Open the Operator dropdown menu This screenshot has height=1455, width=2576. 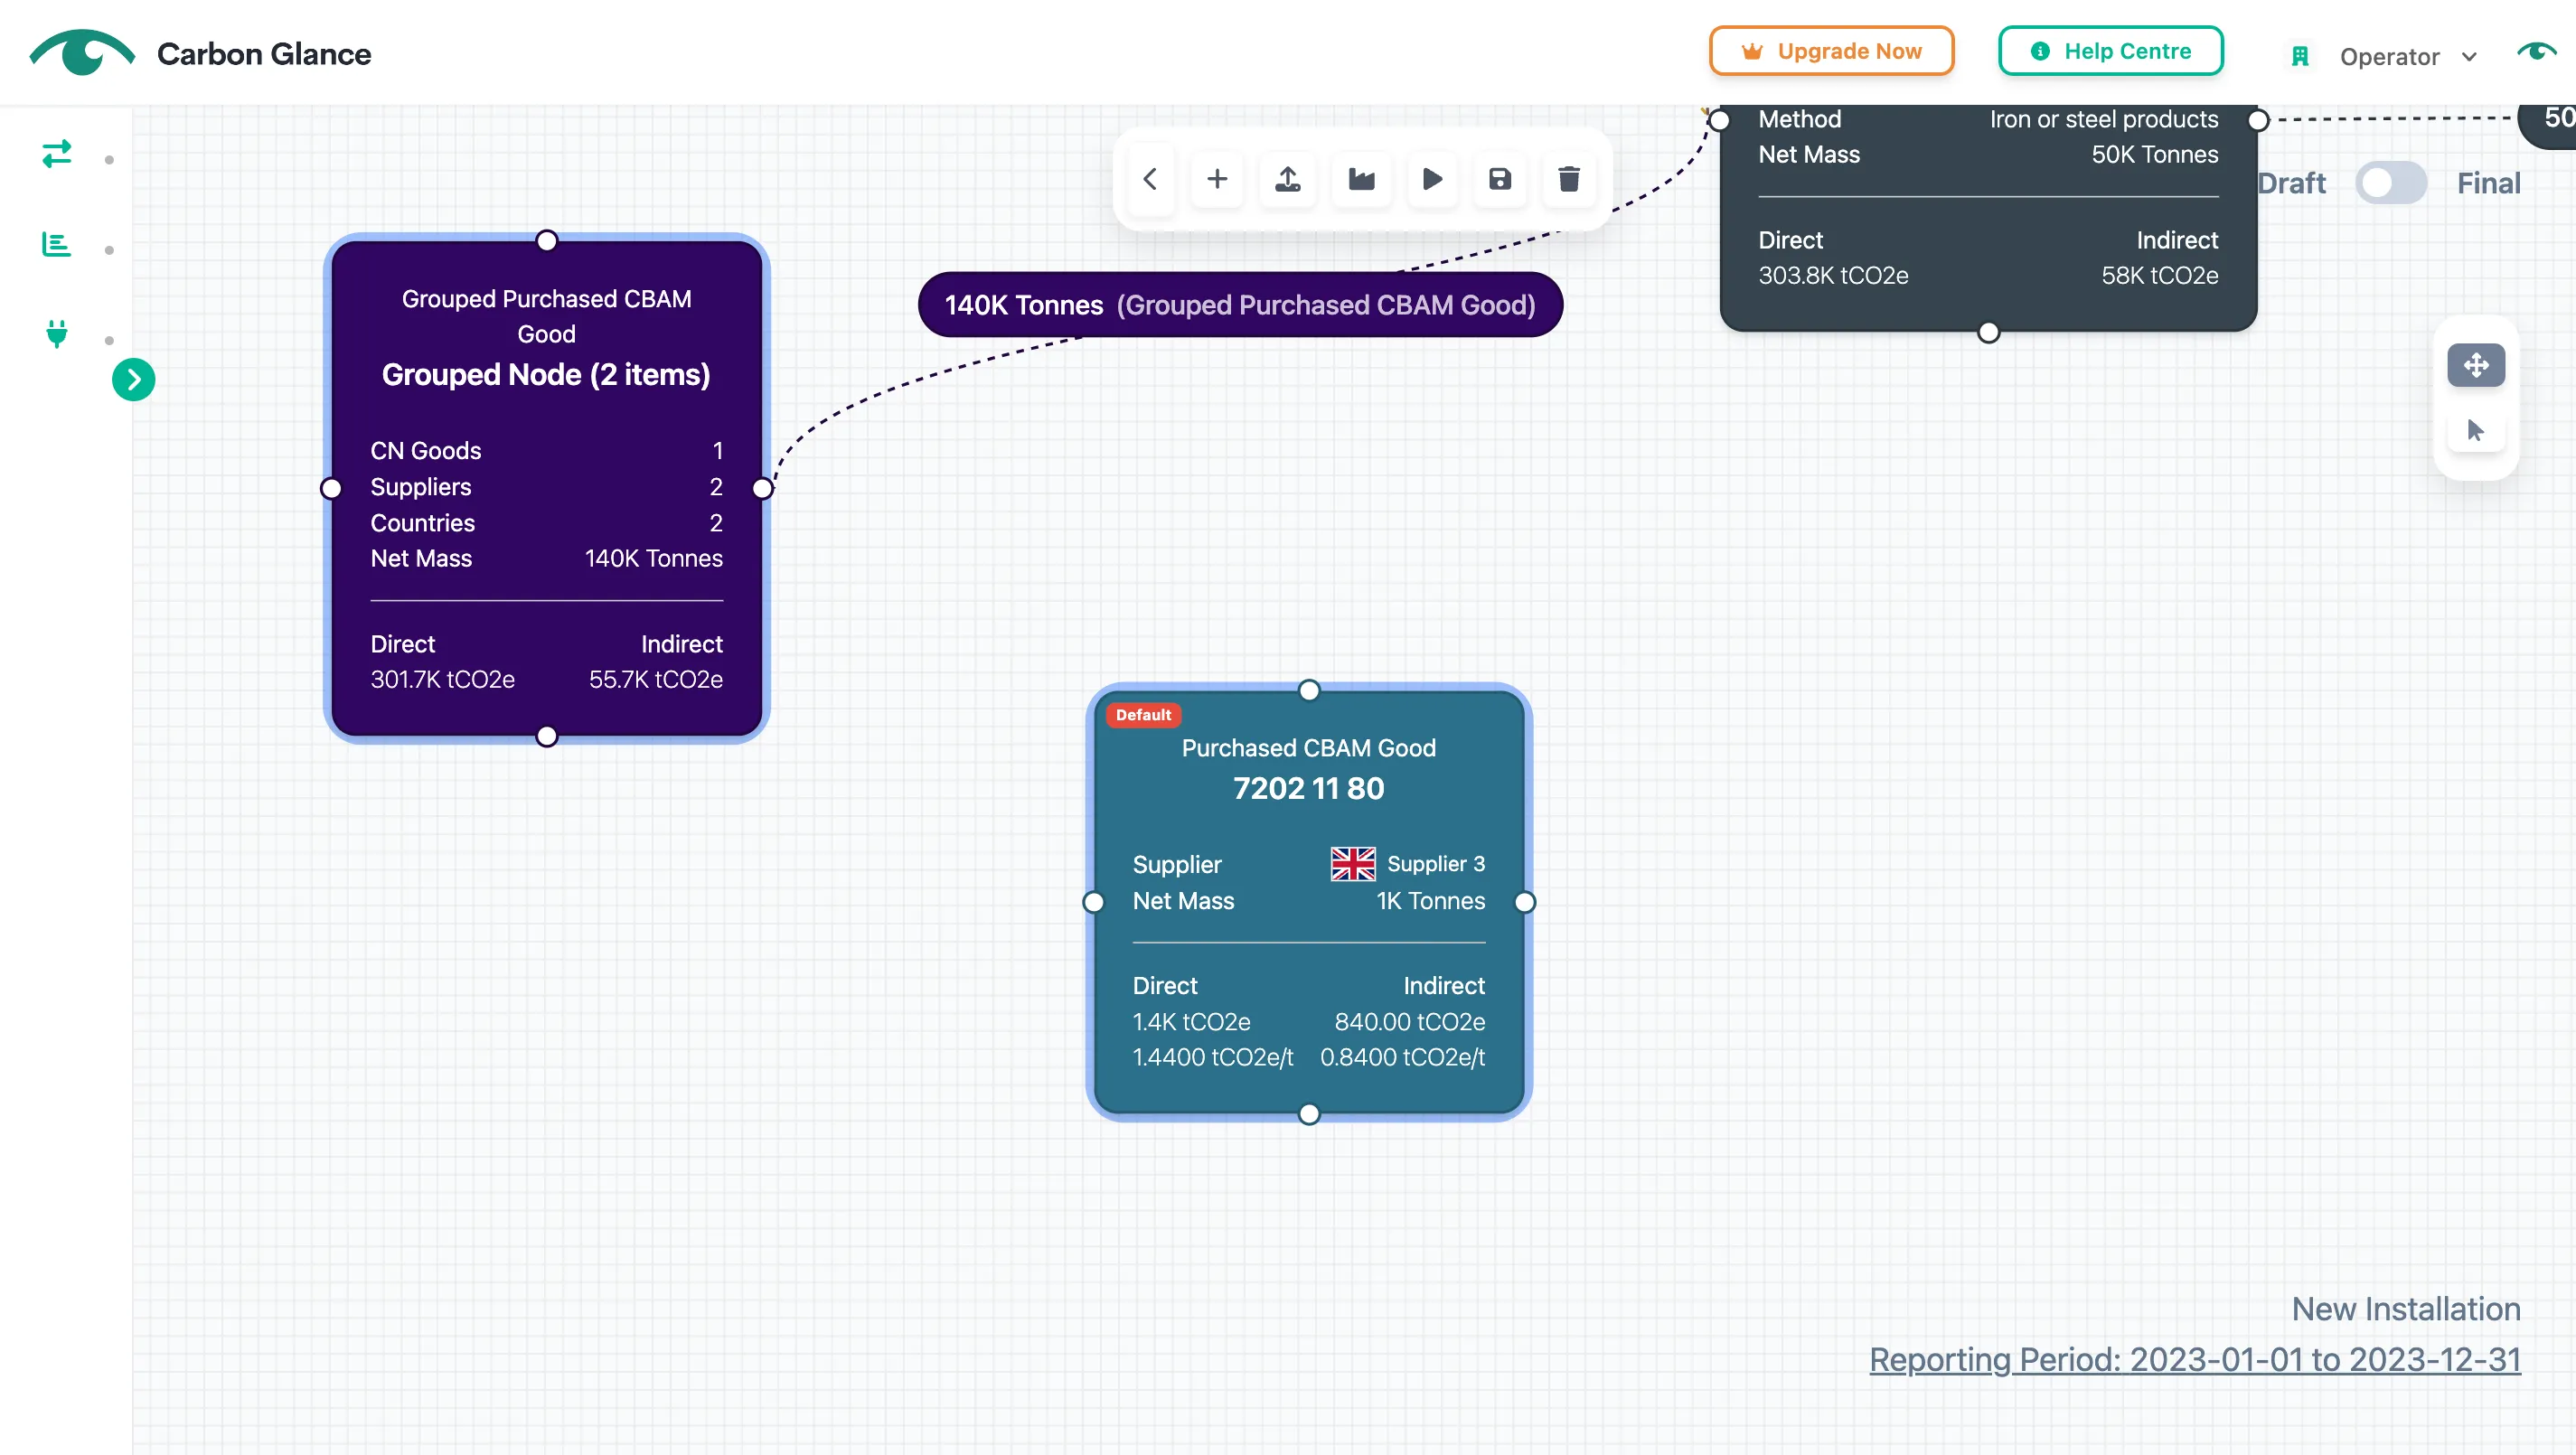tap(2408, 56)
